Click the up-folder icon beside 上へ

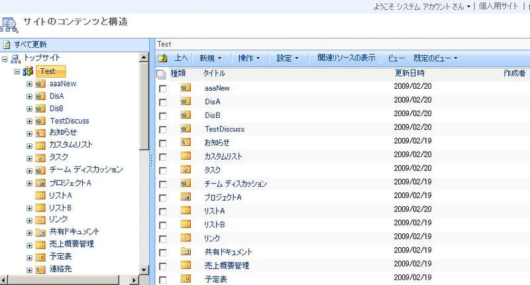(x=162, y=58)
